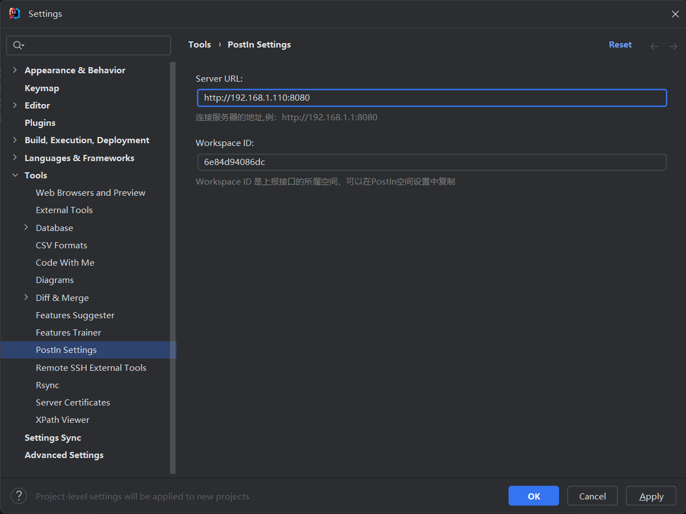This screenshot has height=514, width=686.
Task: Click the 'Workspace ID:' label
Action: click(225, 143)
